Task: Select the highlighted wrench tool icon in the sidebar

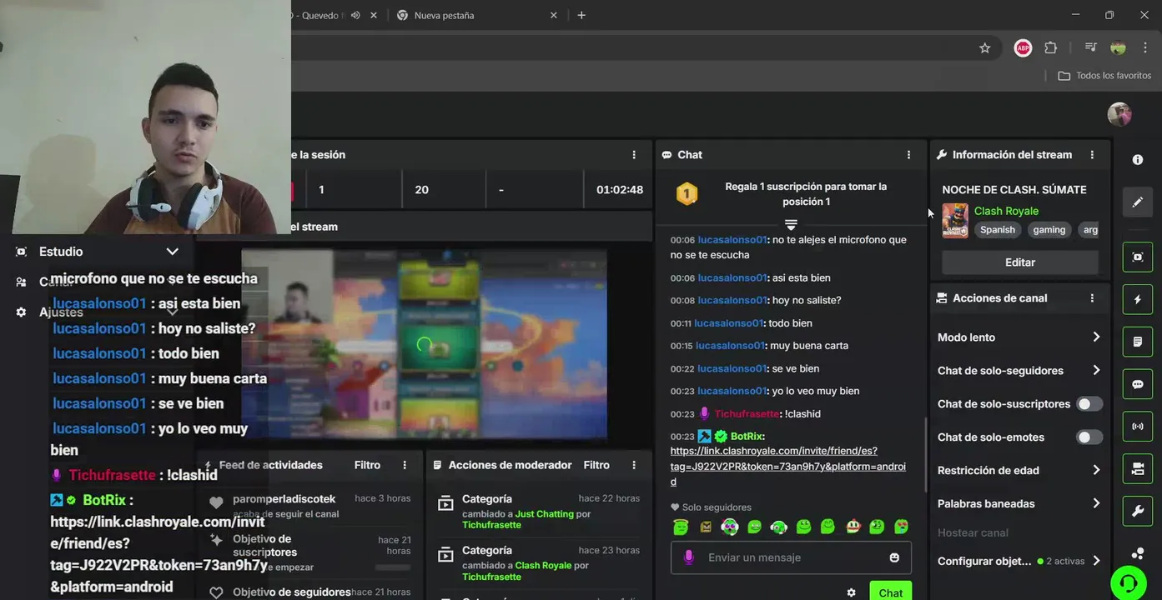Action: pyautogui.click(x=1137, y=511)
